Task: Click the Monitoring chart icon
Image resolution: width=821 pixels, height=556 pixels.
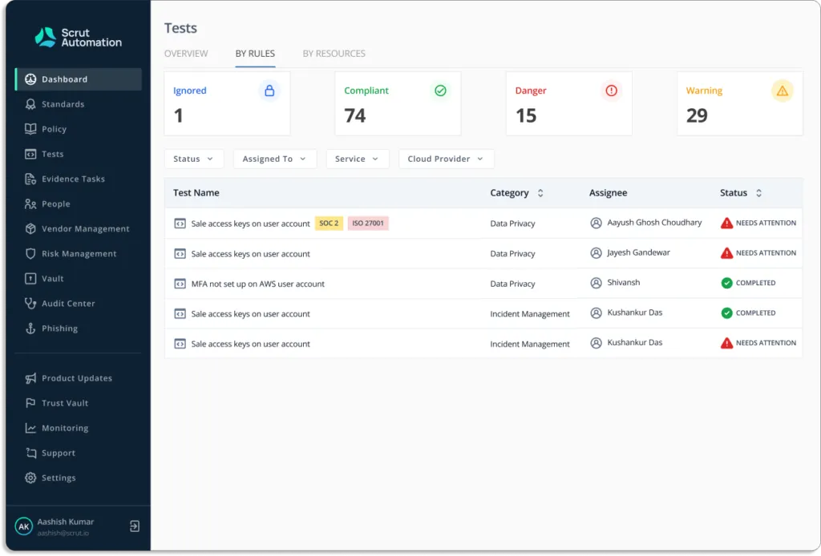Action: (30, 428)
